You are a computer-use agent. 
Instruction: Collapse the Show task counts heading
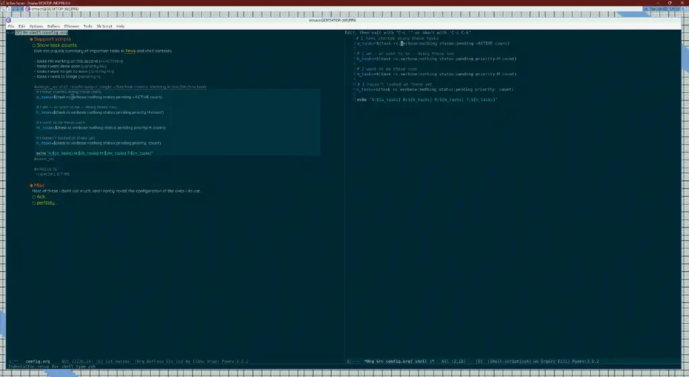tap(57, 45)
